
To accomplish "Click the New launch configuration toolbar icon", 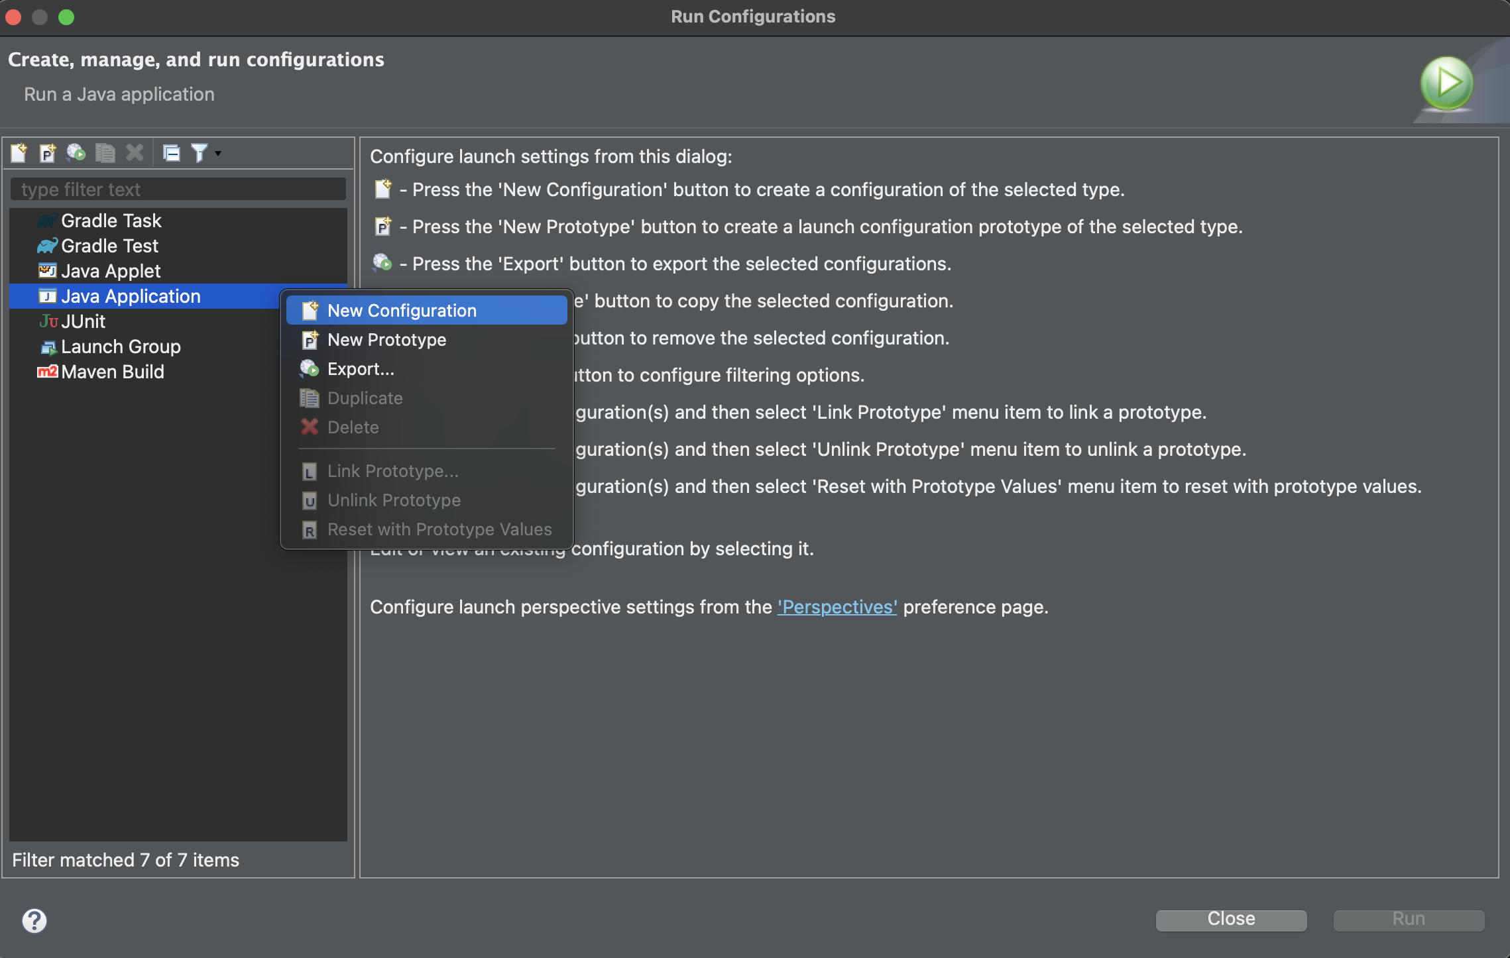I will (19, 153).
